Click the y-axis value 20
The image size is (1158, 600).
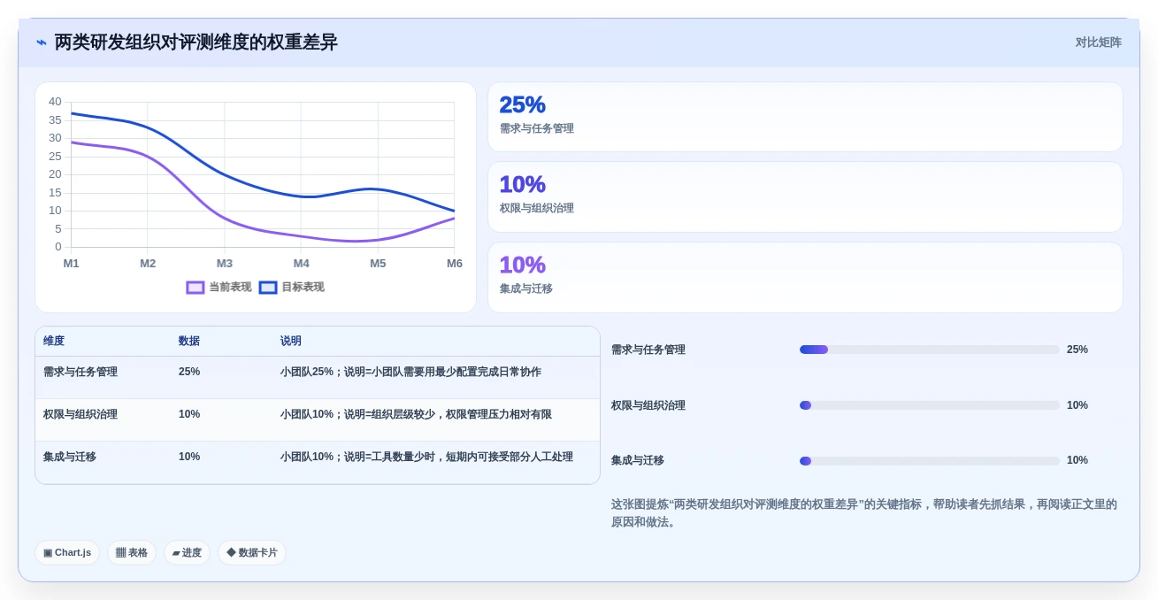(x=55, y=174)
